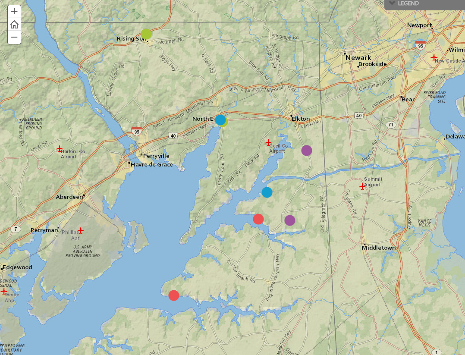Click the blue marker on the Elk River

coord(267,192)
